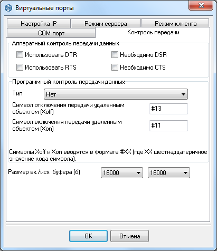Expand the input buffer size dropdown

pos(122,173)
